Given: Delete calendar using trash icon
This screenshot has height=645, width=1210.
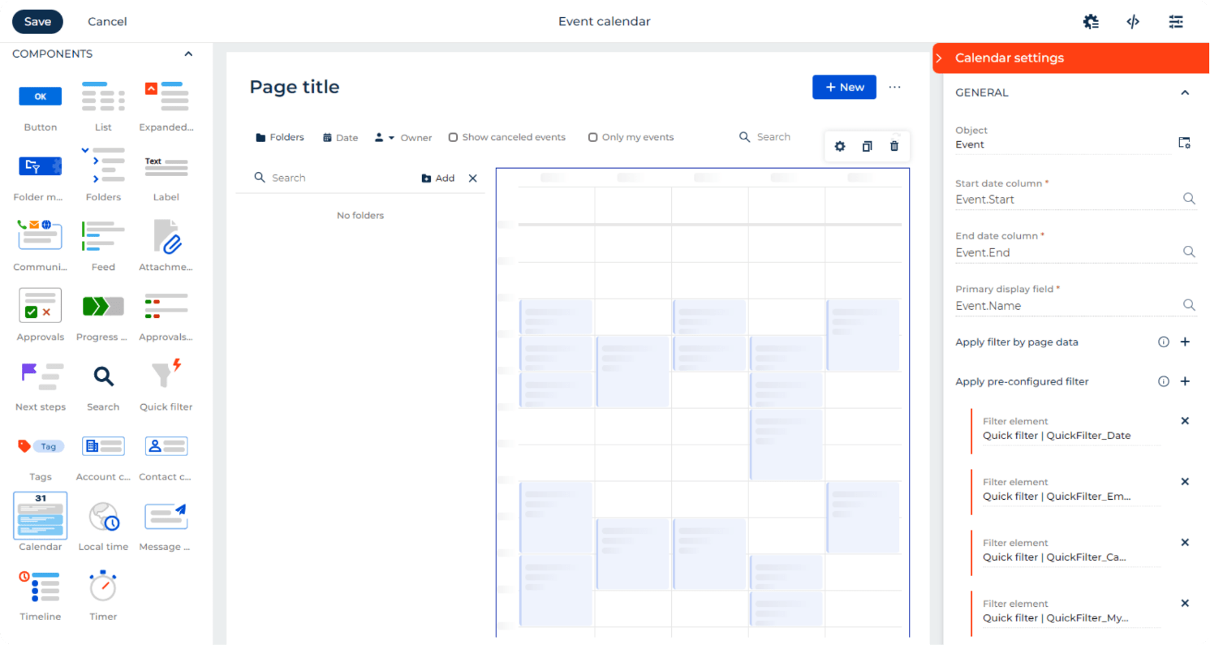Looking at the screenshot, I should coord(894,146).
